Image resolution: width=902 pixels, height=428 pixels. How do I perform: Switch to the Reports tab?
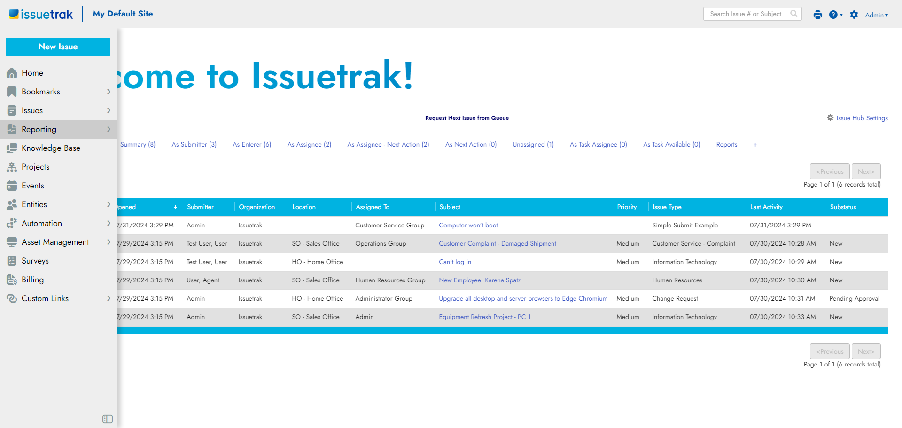(727, 144)
